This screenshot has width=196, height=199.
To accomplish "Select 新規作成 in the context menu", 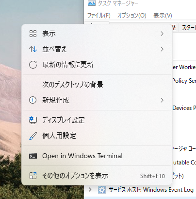I will [x=97, y=100].
